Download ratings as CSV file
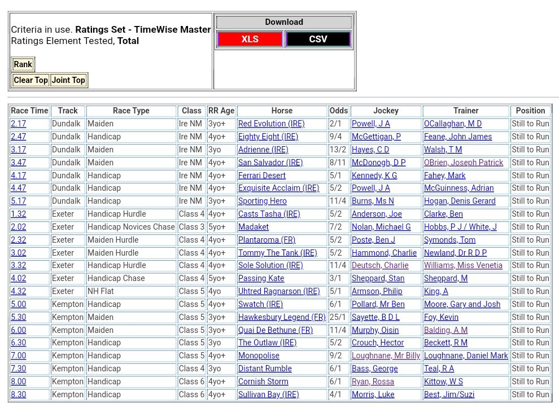This screenshot has width=559, height=408. [318, 40]
